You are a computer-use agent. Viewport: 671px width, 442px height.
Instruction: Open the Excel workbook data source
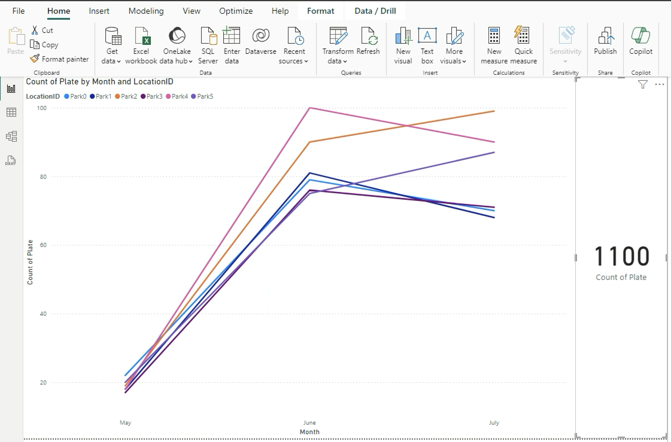(x=141, y=45)
